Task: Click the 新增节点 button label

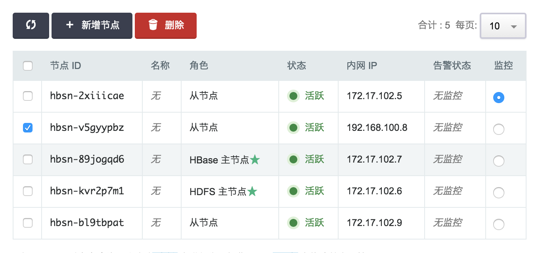Action: pyautogui.click(x=100, y=25)
